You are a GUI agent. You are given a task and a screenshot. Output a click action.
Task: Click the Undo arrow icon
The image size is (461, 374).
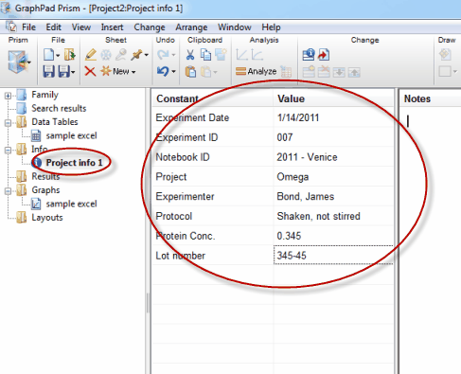tap(163, 71)
